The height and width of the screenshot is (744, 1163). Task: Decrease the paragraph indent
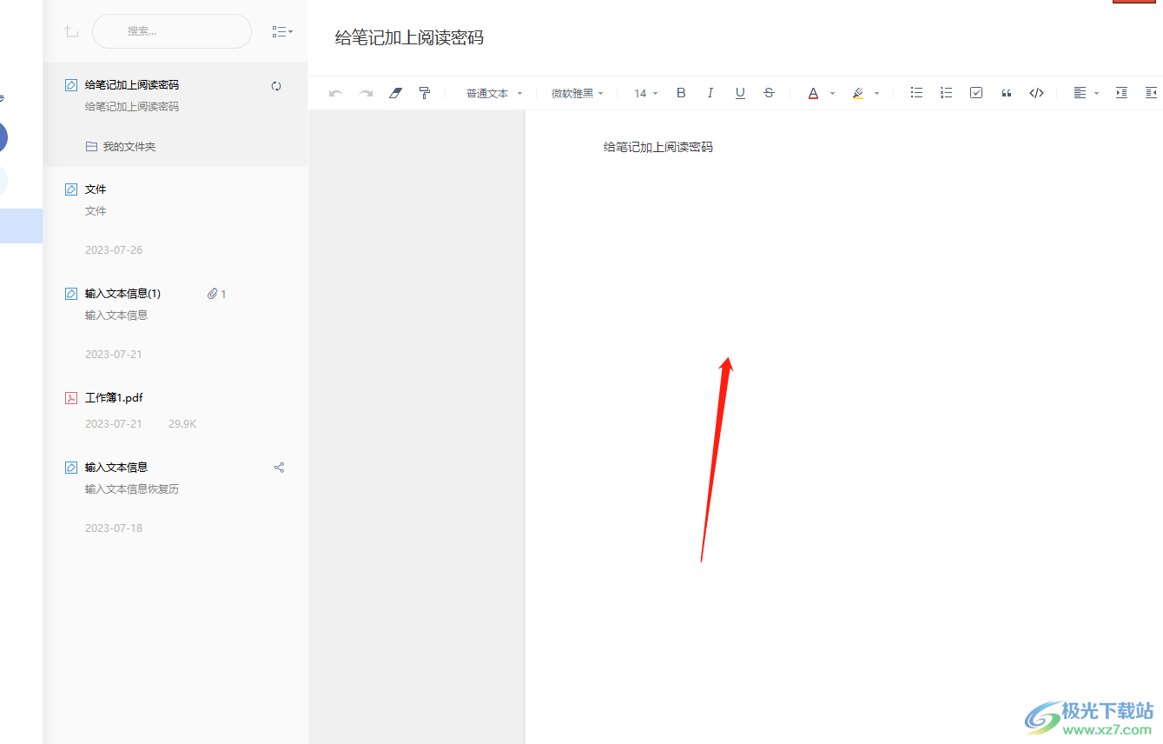[x=1152, y=93]
